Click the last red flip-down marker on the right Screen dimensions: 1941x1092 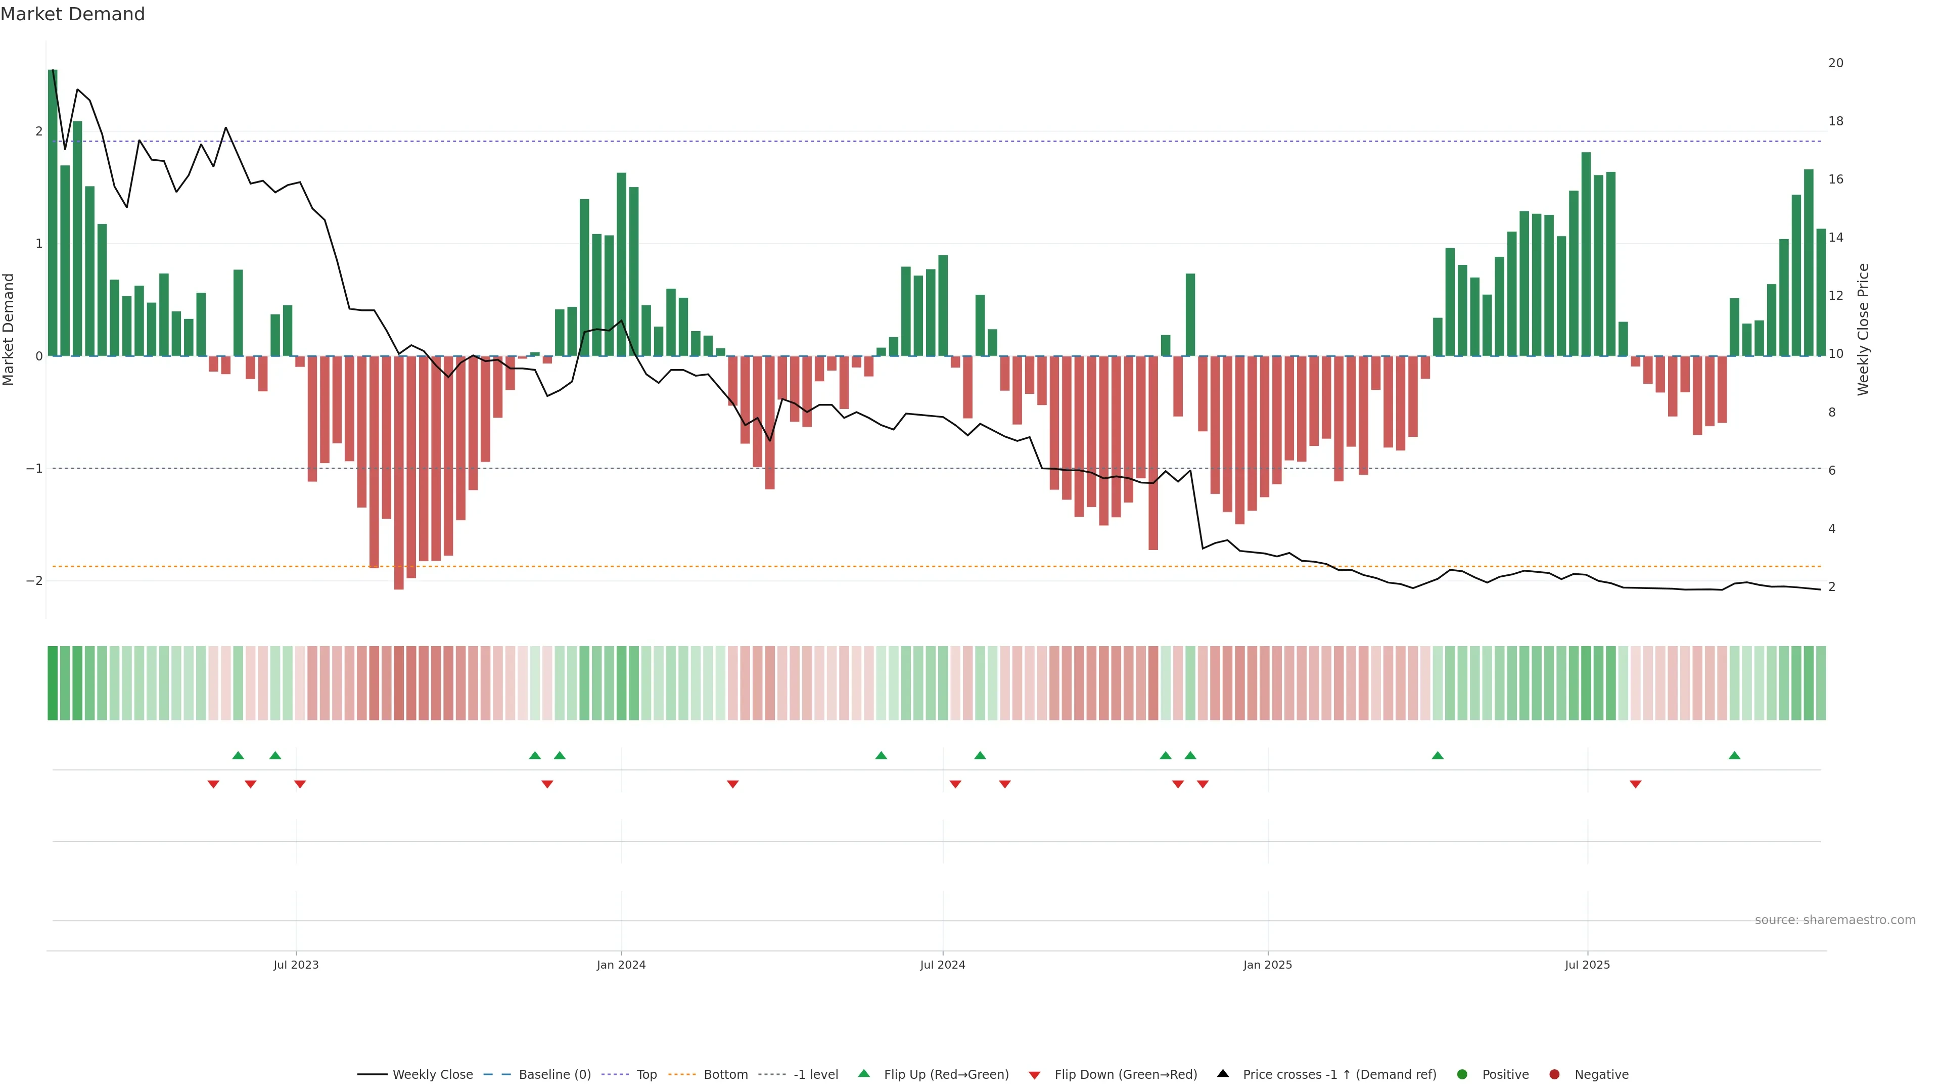(x=1635, y=785)
